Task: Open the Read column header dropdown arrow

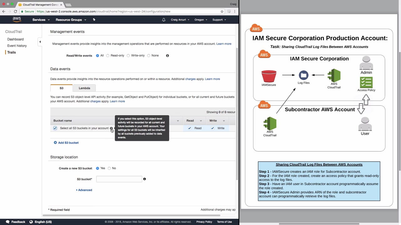Action: pos(201,121)
